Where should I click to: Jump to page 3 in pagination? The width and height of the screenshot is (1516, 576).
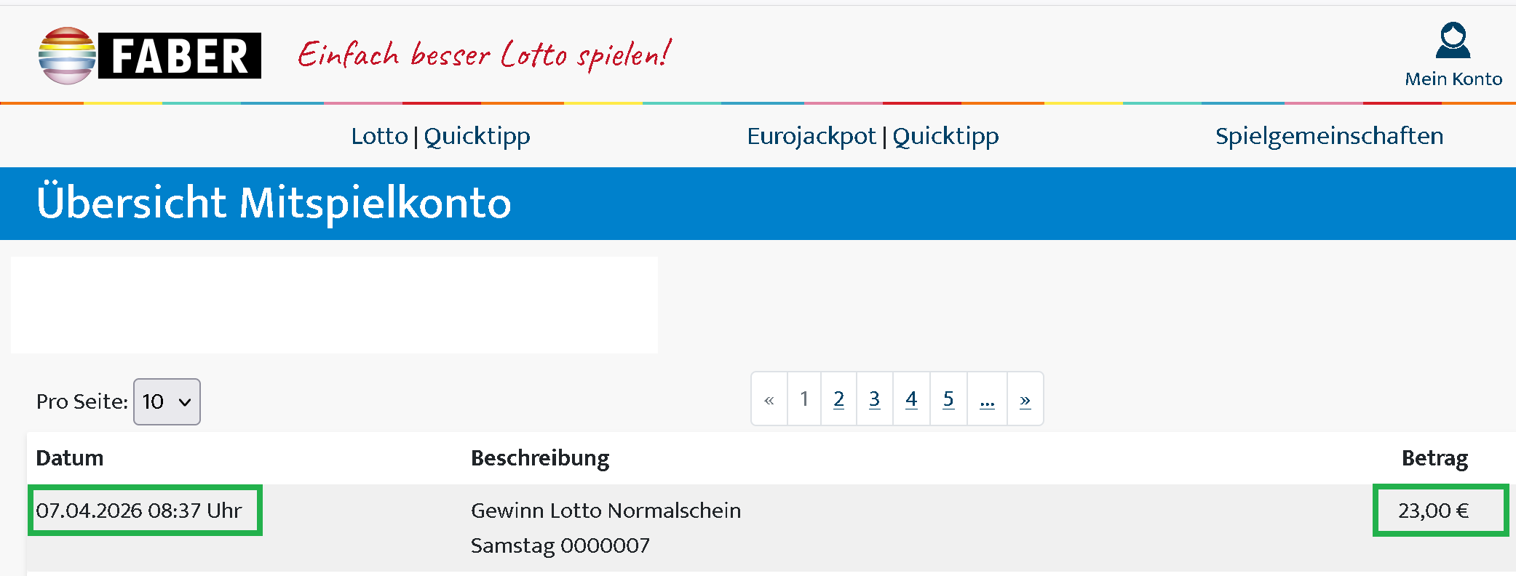(875, 399)
